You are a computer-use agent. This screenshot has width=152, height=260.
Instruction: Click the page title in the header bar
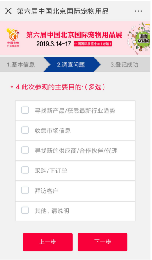click(x=63, y=11)
